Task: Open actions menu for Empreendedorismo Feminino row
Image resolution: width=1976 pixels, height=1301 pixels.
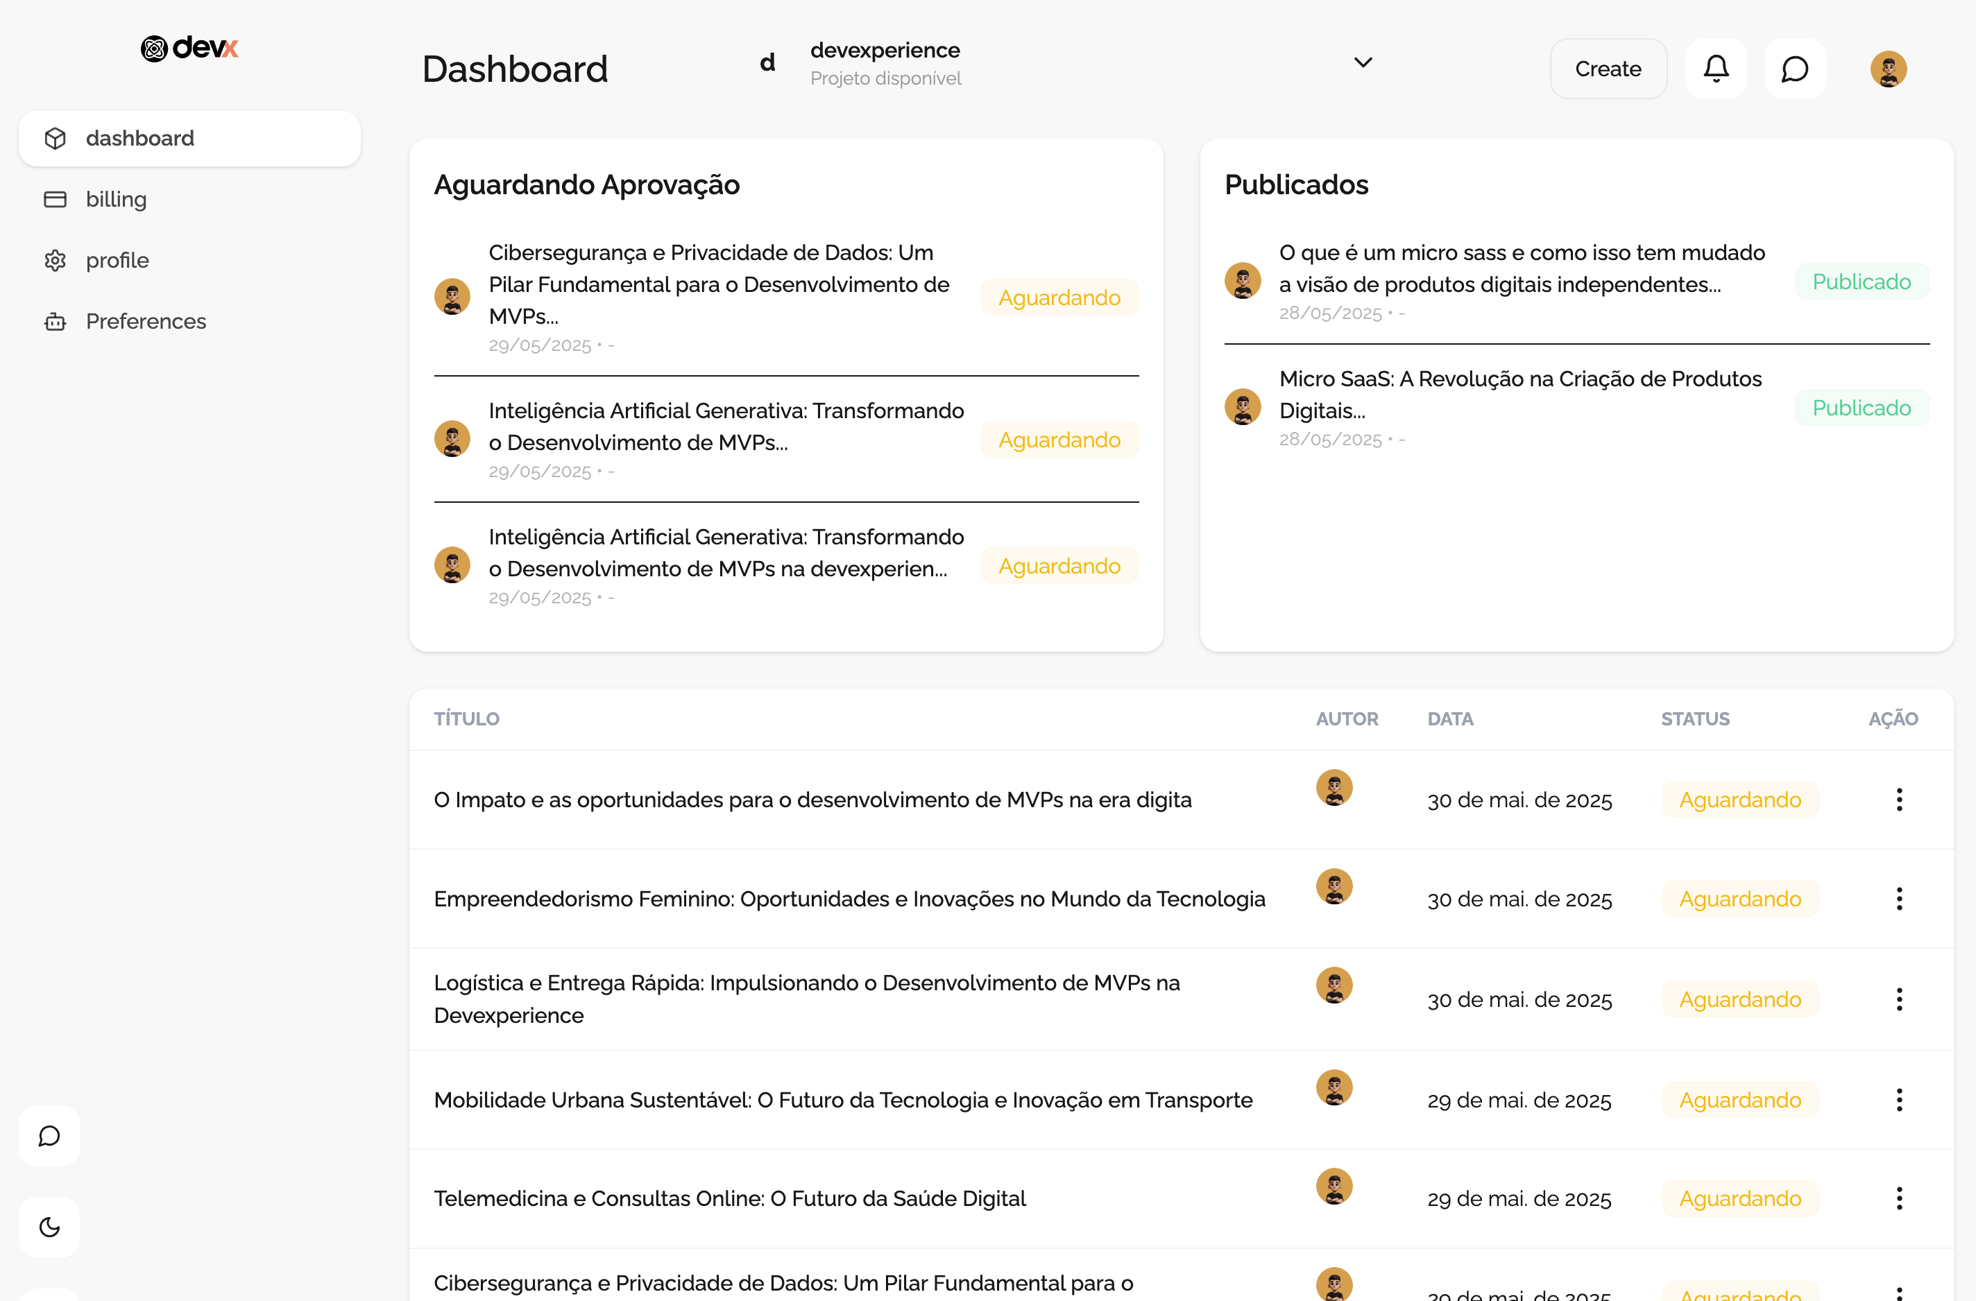Action: [1899, 899]
